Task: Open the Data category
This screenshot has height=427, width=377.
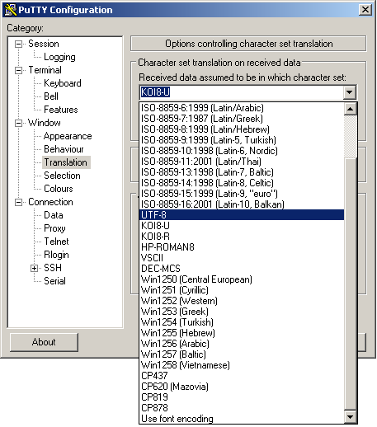Action: pyautogui.click(x=54, y=215)
